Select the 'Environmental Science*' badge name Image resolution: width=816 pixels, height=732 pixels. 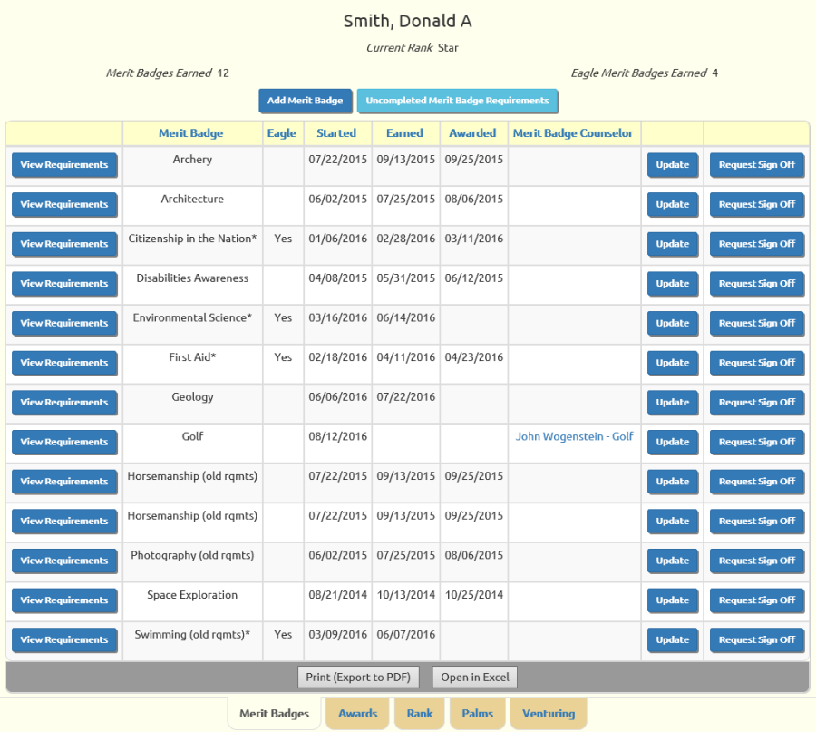point(192,317)
